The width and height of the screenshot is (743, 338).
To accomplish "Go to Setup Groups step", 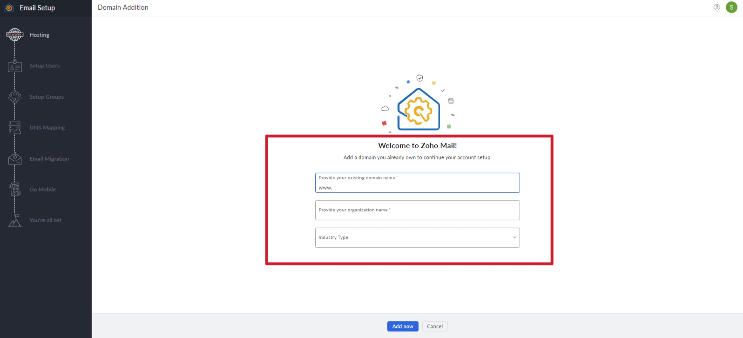I will pyautogui.click(x=47, y=97).
